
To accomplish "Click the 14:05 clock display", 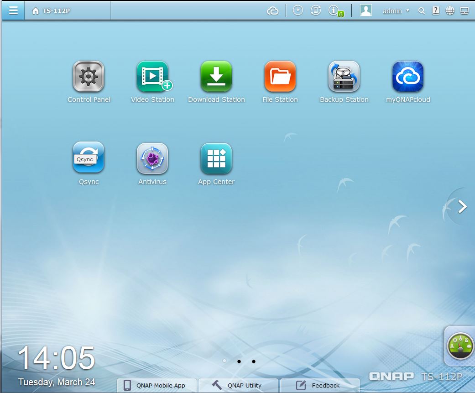I will coord(57,358).
